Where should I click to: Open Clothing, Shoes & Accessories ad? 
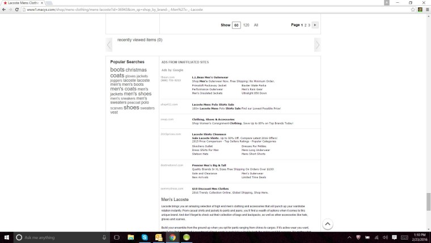point(213,119)
